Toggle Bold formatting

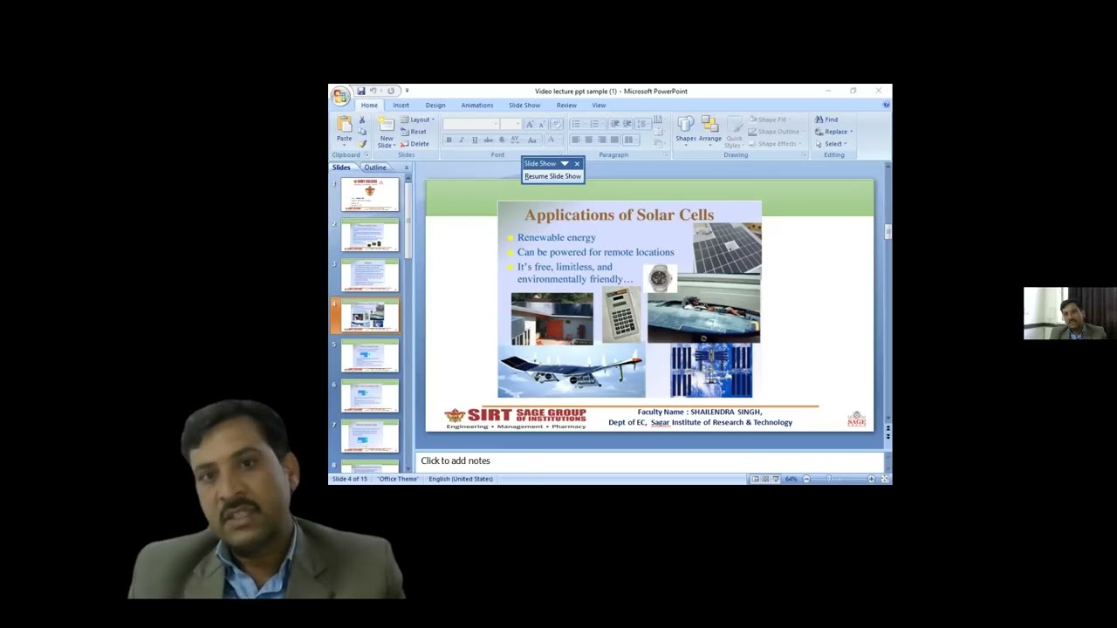tap(449, 140)
